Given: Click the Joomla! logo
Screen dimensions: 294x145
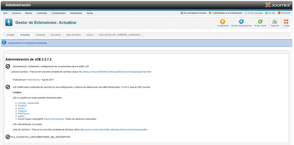Looking at the screenshot, I should 278,5.
